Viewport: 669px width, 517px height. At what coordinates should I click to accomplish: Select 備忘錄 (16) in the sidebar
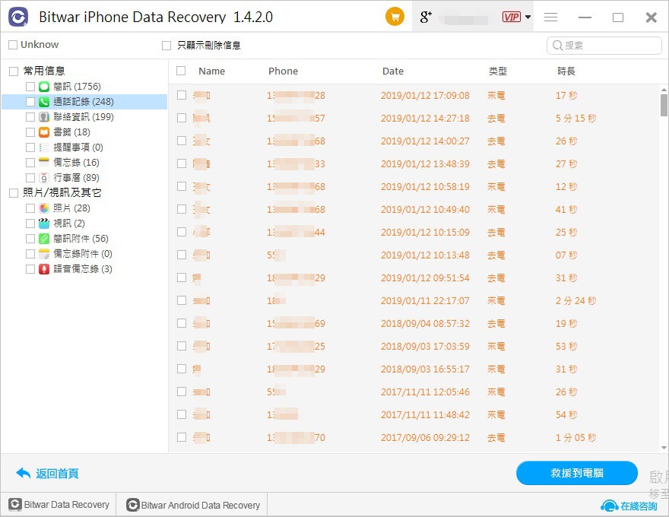click(x=76, y=163)
